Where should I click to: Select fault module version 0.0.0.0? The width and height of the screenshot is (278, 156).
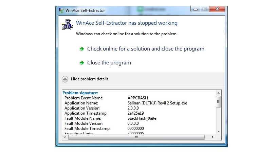click(133, 123)
